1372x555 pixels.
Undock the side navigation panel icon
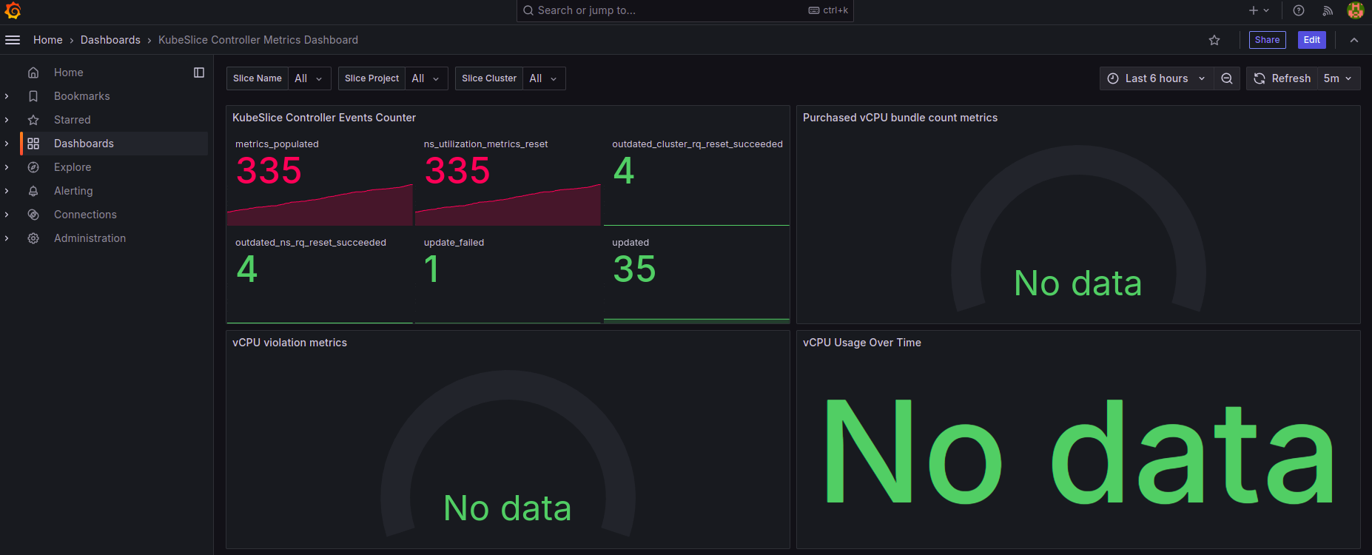click(x=199, y=73)
